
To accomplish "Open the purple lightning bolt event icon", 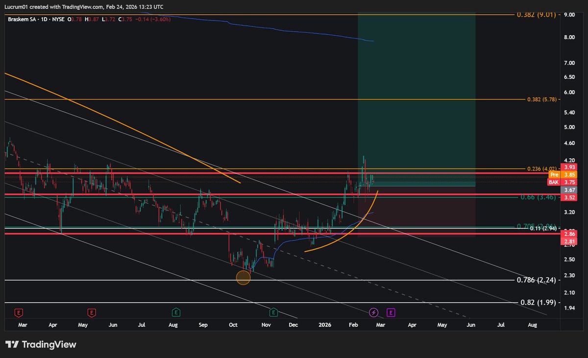I will click(x=374, y=312).
